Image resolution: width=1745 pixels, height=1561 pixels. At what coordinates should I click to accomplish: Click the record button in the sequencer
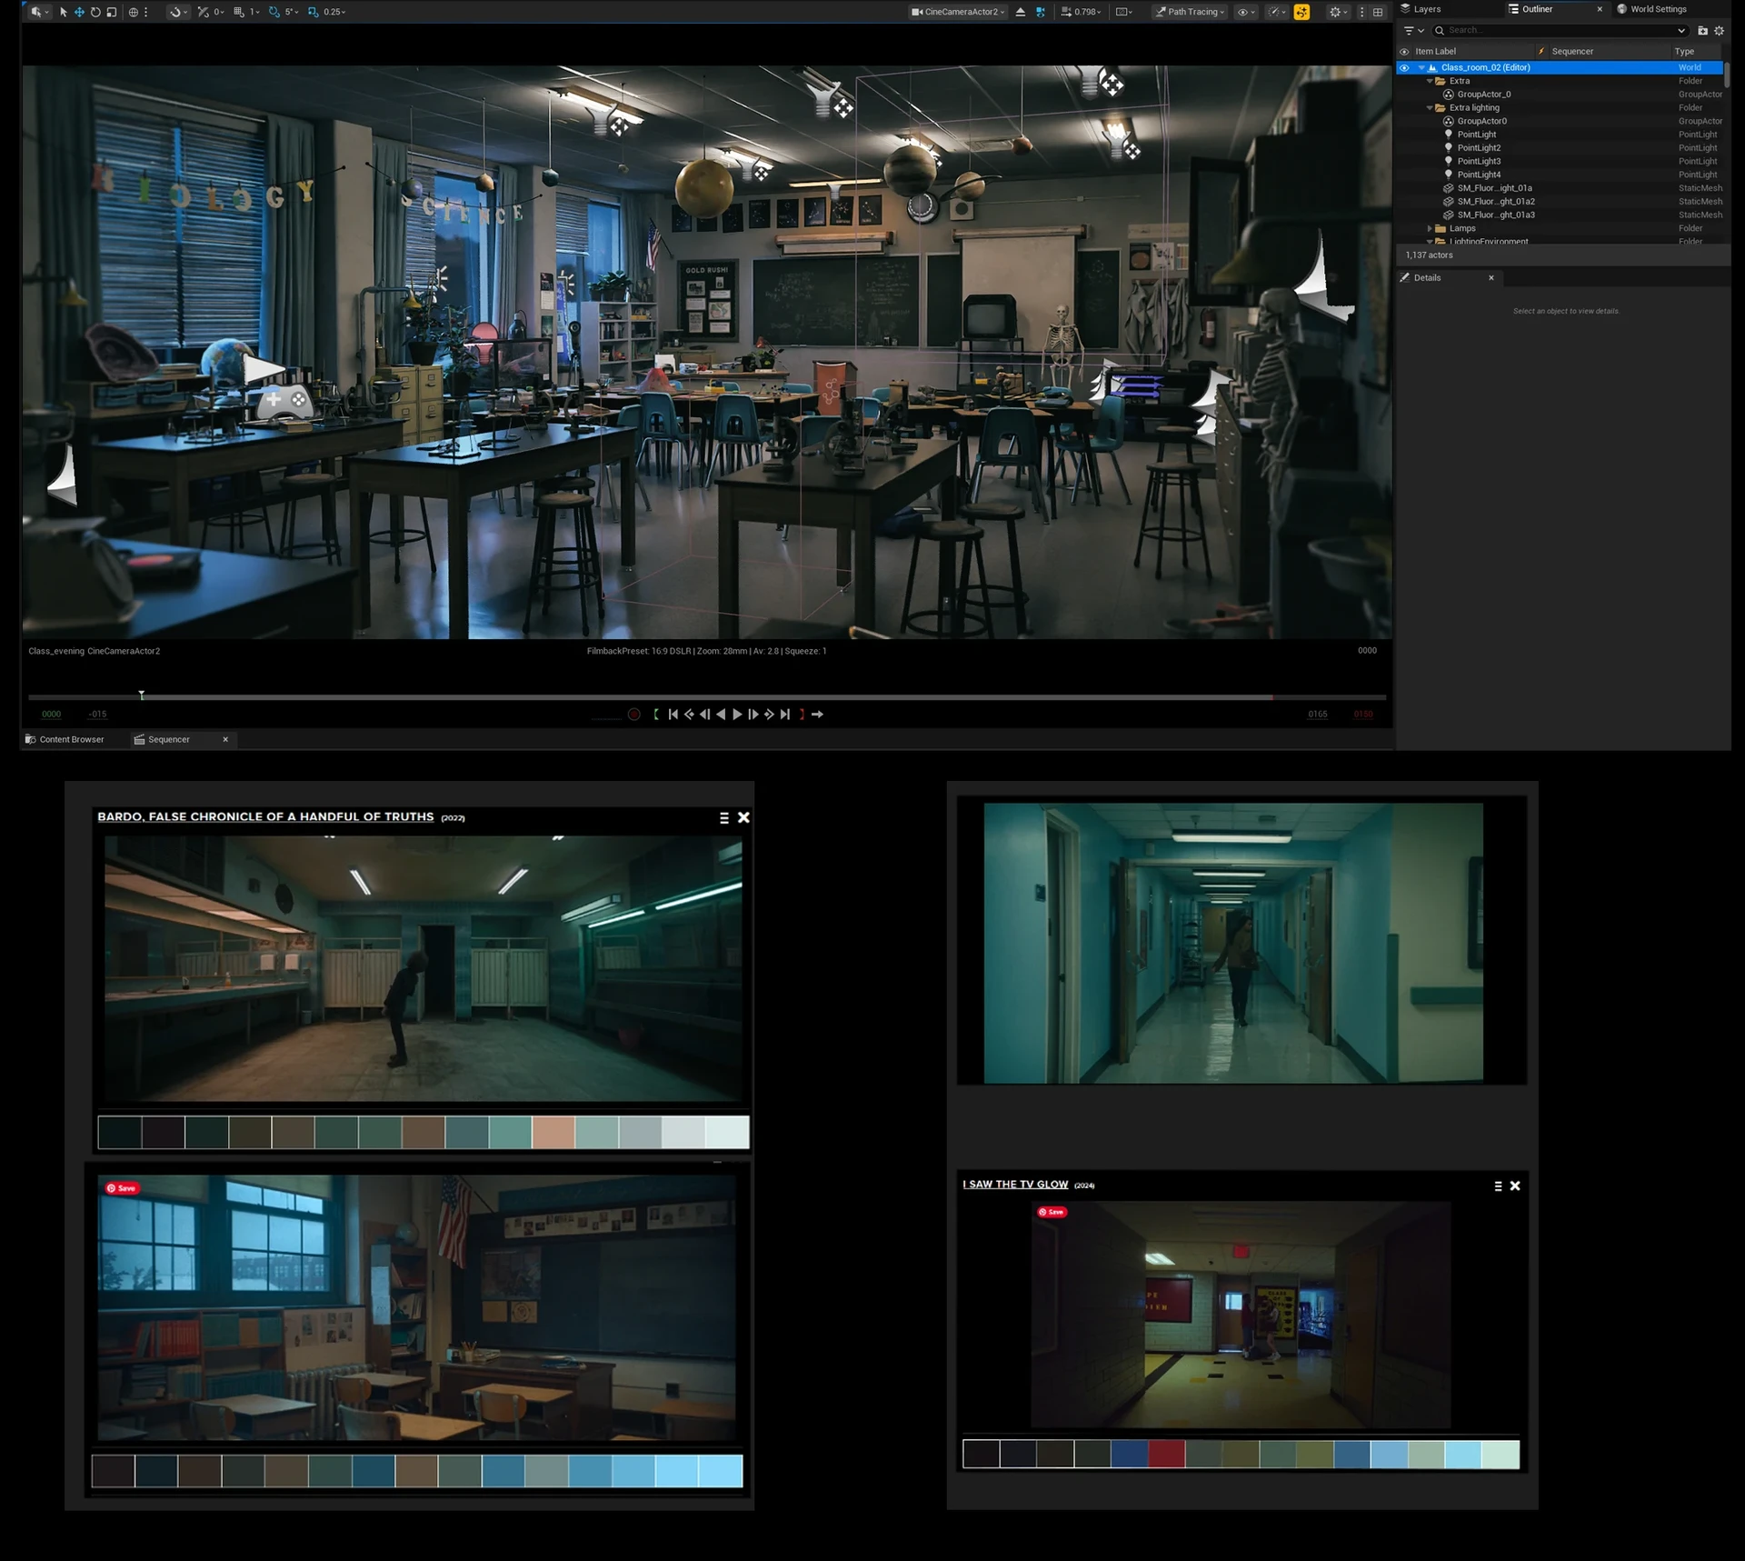[x=634, y=715]
